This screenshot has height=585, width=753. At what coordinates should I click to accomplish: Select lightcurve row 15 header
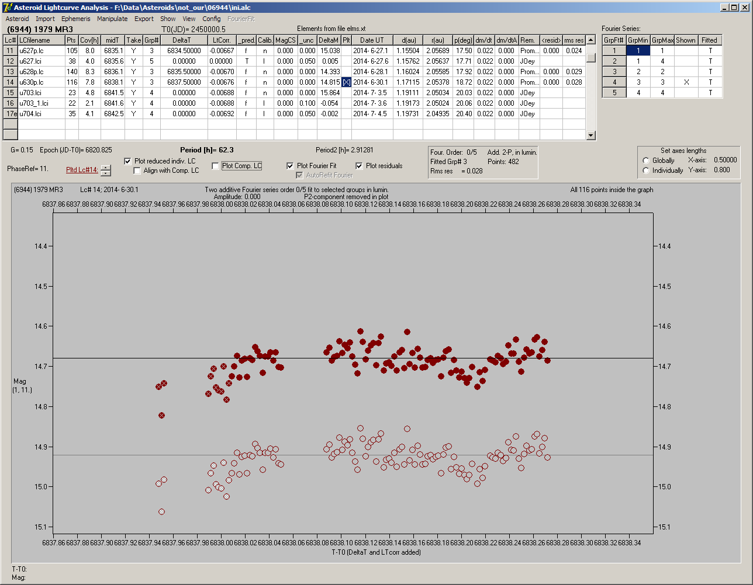[x=10, y=93]
